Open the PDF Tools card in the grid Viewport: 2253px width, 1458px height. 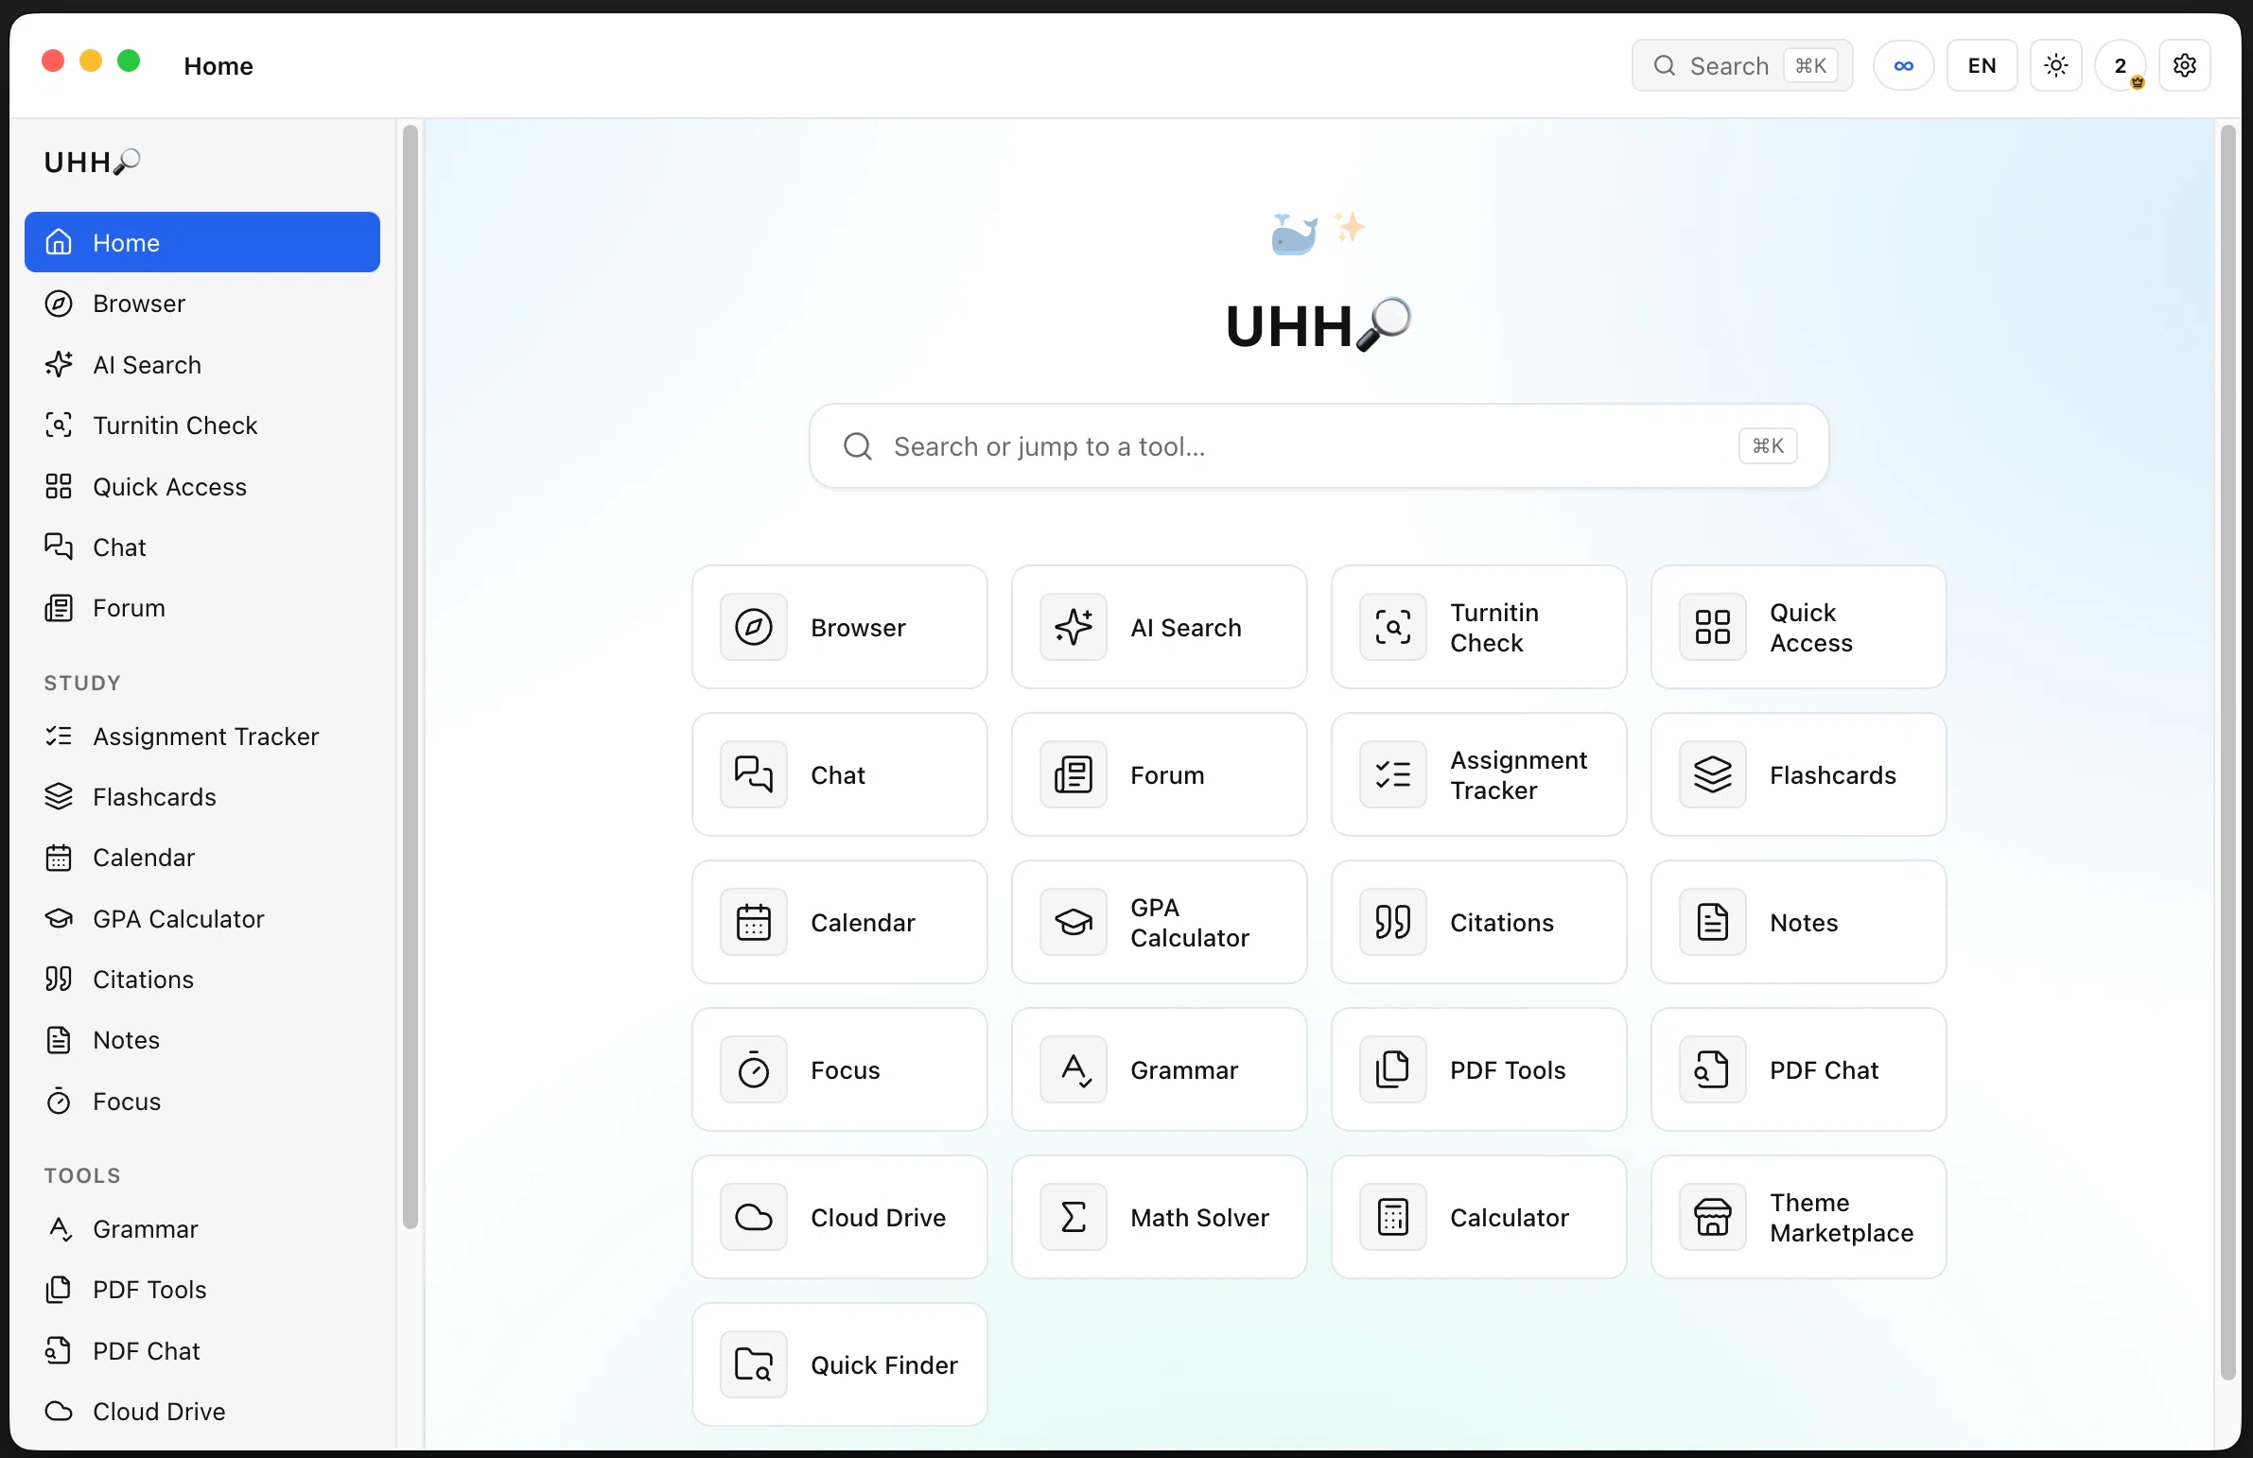pyautogui.click(x=1478, y=1070)
